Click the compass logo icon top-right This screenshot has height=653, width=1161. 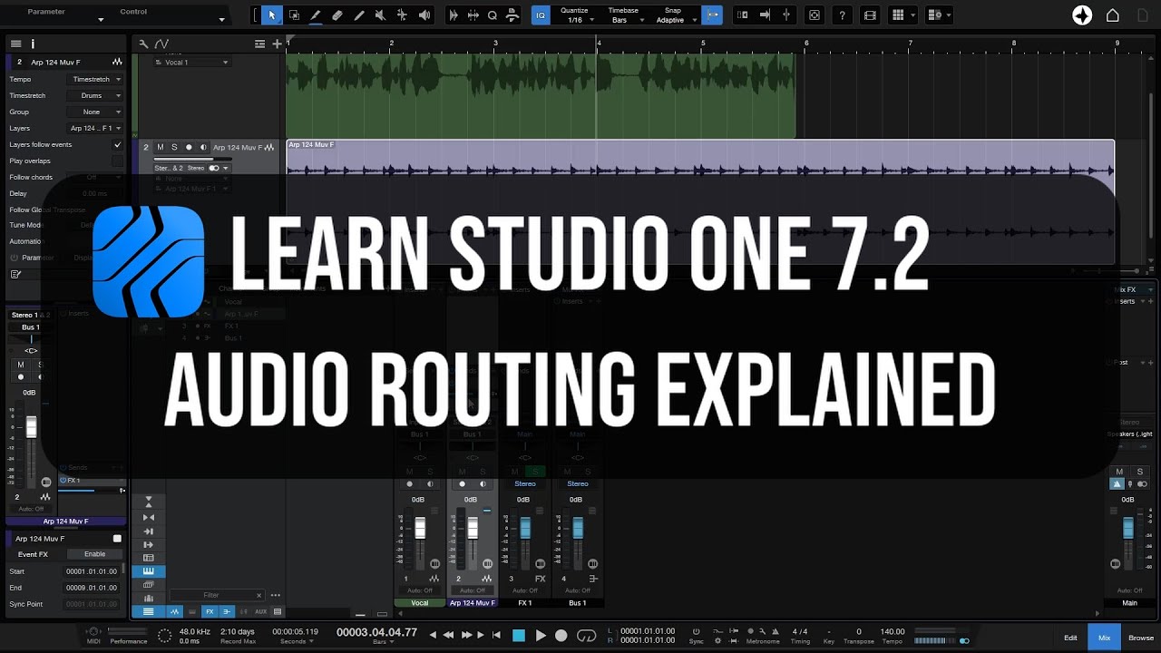1082,15
